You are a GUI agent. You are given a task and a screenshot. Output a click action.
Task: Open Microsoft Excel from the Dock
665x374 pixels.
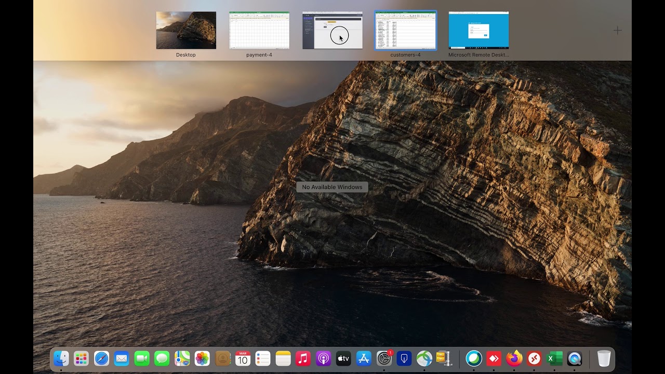click(554, 358)
